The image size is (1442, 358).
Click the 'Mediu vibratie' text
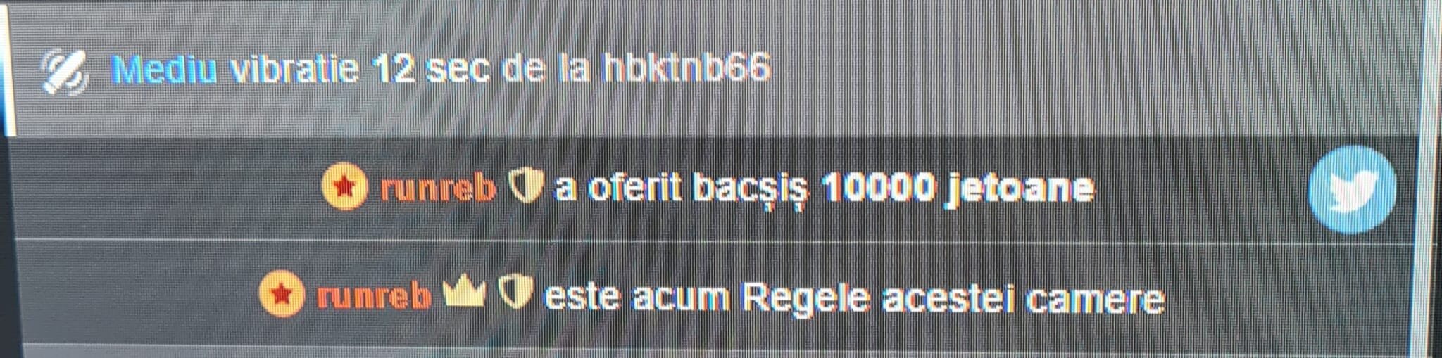coord(236,70)
